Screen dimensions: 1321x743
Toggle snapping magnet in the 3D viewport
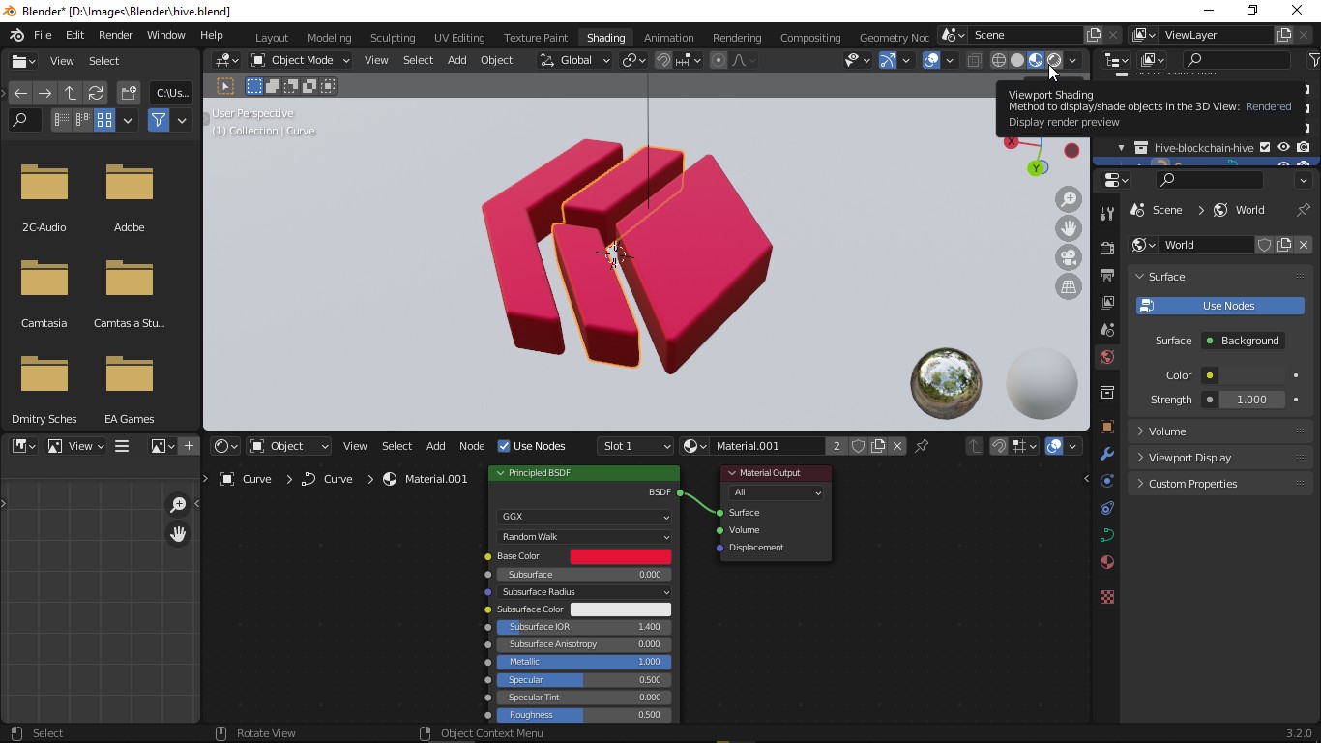(x=663, y=60)
